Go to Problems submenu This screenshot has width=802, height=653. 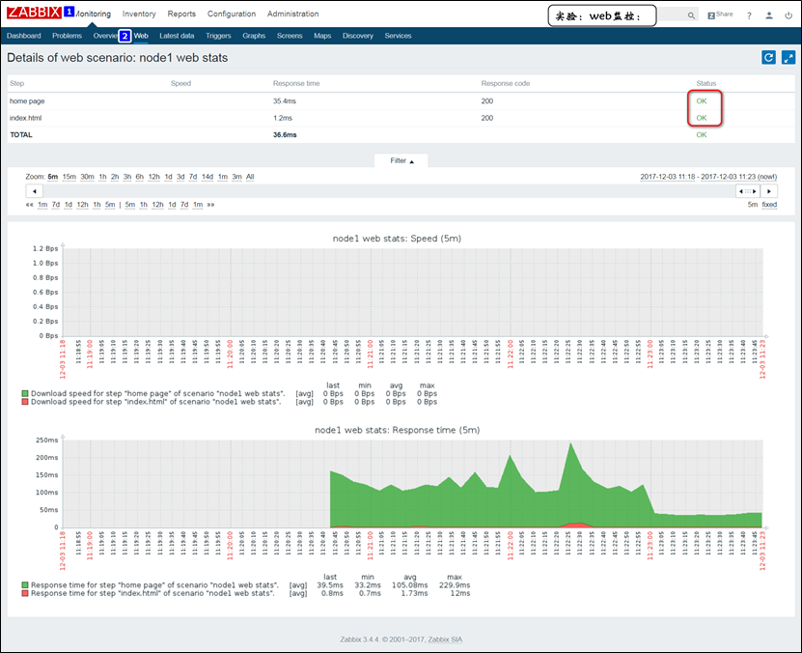(x=67, y=36)
